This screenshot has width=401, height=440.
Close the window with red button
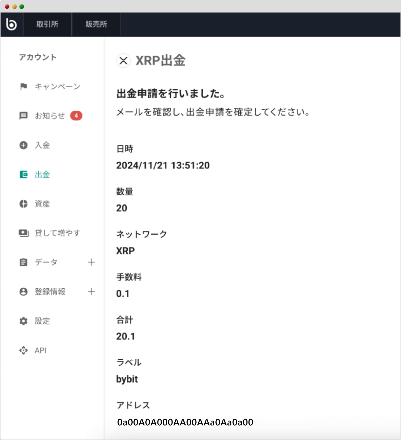[7, 7]
